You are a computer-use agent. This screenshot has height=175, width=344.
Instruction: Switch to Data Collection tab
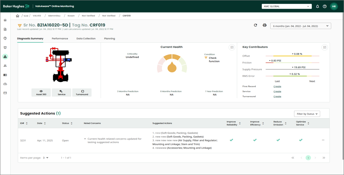coord(86,39)
